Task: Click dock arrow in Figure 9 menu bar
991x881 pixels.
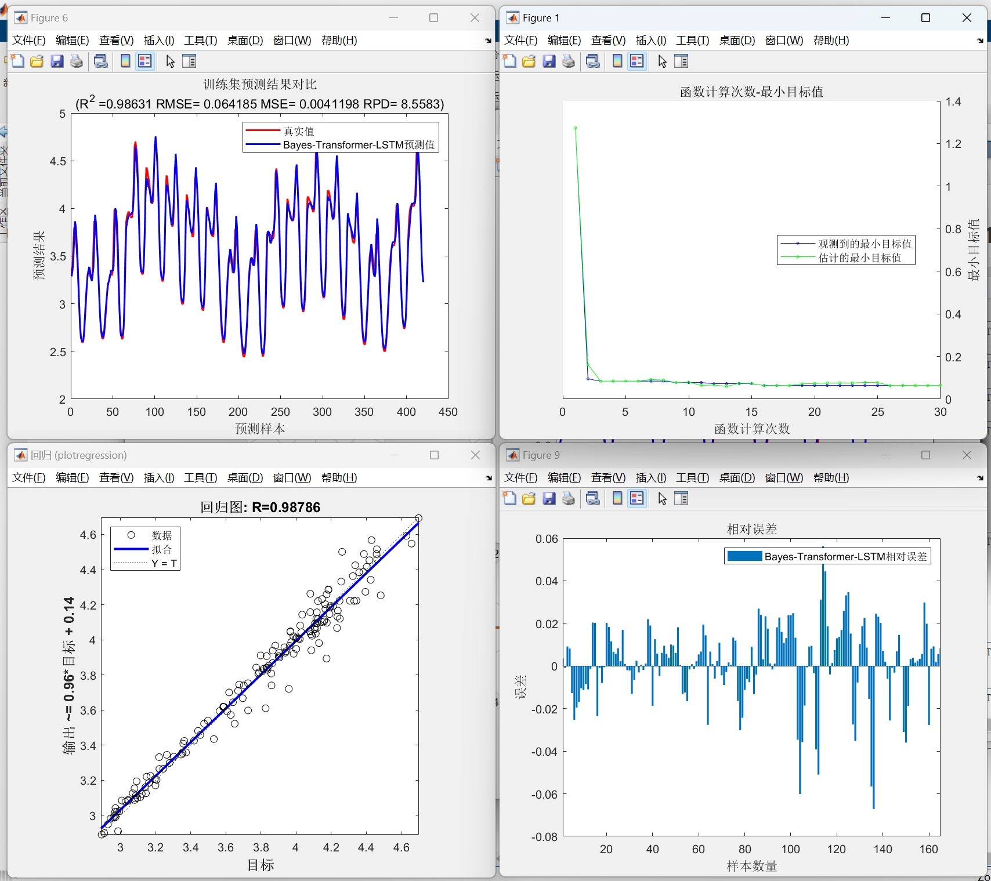Action: [x=980, y=478]
